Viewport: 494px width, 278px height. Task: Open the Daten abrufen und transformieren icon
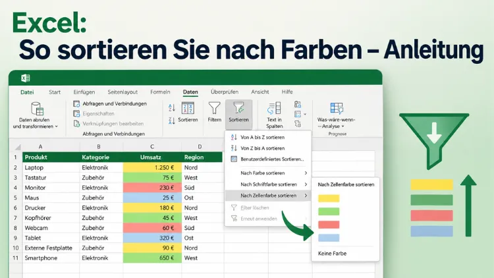[x=37, y=109]
